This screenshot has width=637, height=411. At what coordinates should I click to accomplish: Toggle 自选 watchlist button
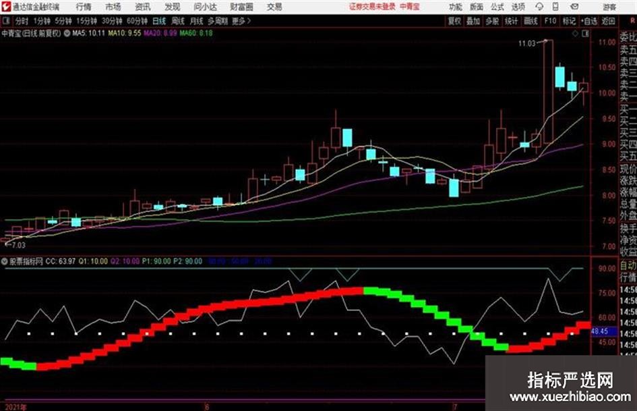[589, 21]
